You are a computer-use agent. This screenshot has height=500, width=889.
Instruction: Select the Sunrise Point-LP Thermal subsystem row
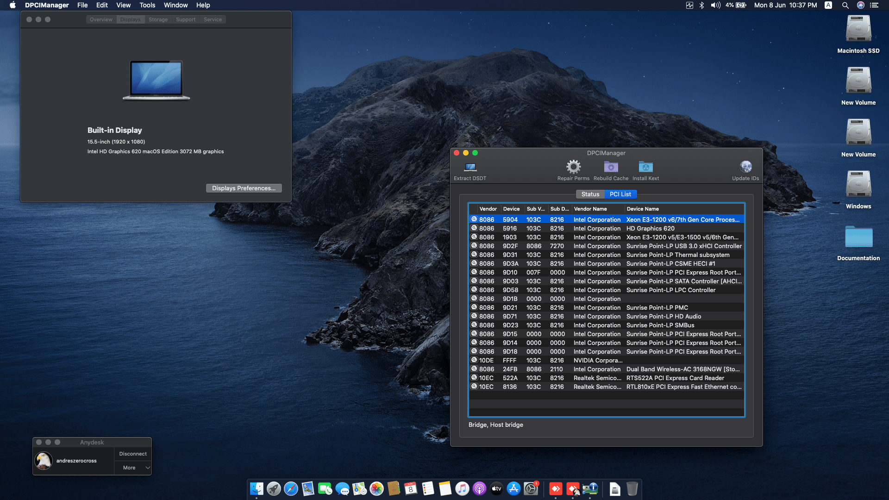[607, 255]
